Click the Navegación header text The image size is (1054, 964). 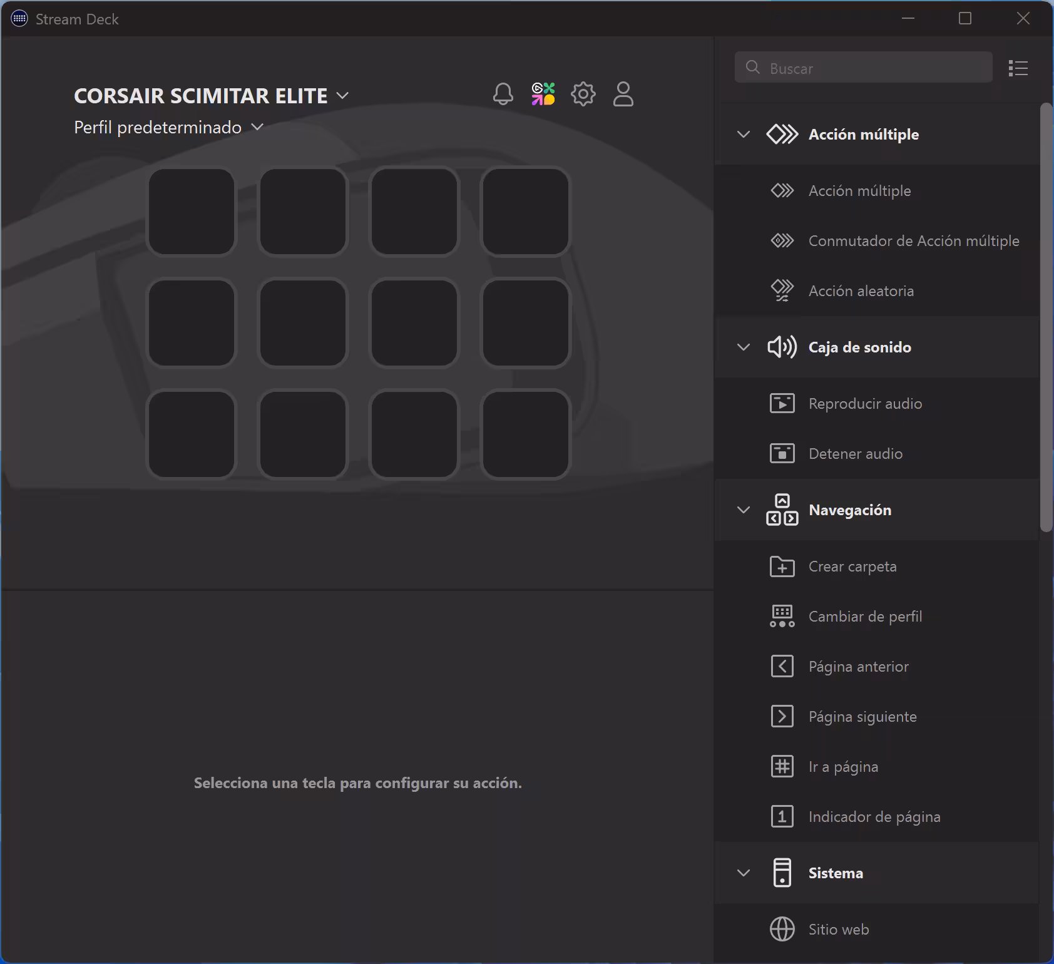850,510
